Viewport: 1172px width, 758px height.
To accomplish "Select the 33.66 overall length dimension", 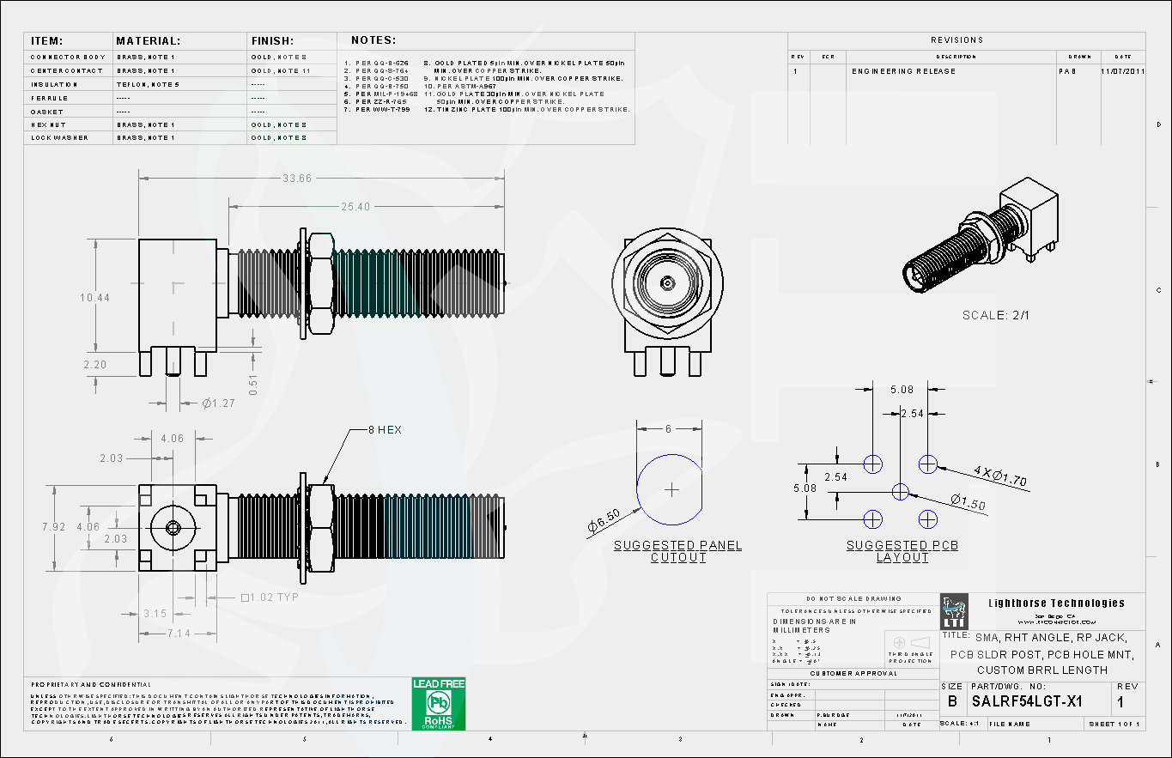I will [x=297, y=178].
